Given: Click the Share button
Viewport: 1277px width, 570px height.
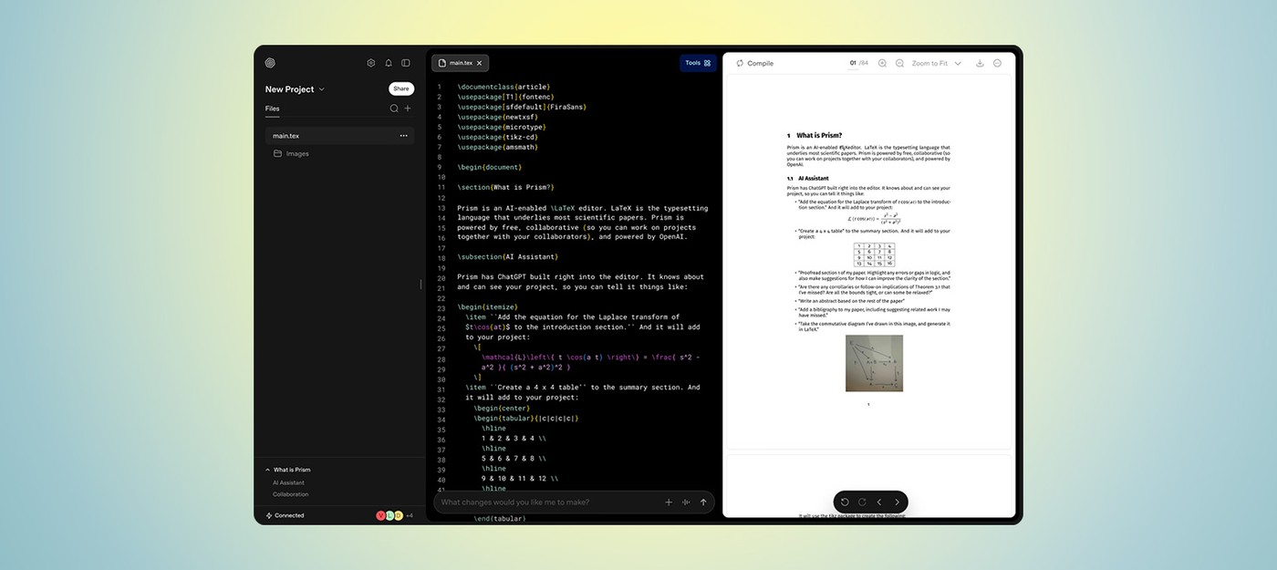Looking at the screenshot, I should pos(401,88).
